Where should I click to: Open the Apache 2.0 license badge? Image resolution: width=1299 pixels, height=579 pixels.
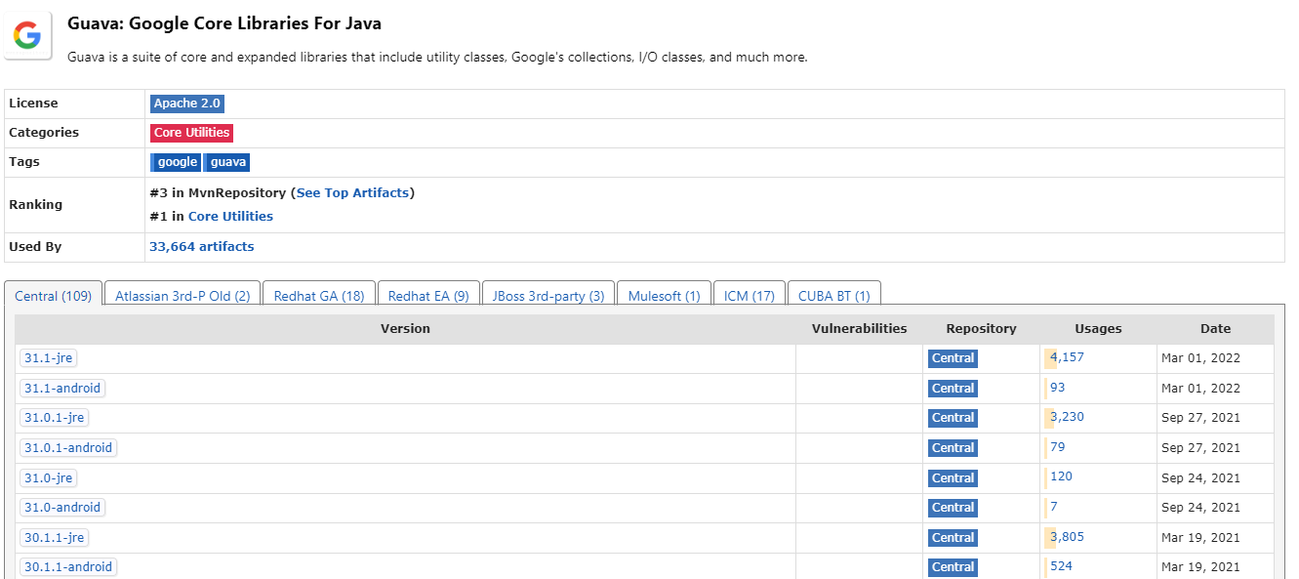click(x=187, y=103)
